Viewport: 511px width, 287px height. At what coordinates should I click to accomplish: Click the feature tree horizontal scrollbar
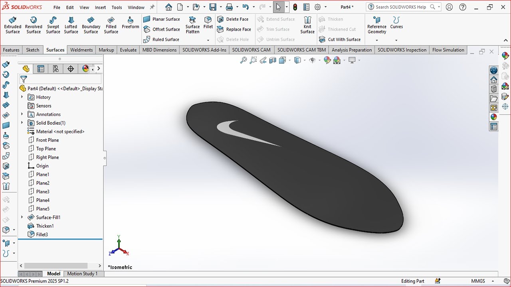point(55,265)
